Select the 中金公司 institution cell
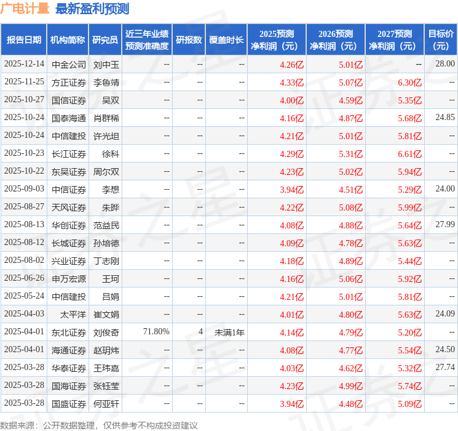Image resolution: width=458 pixels, height=431 pixels. point(69,65)
